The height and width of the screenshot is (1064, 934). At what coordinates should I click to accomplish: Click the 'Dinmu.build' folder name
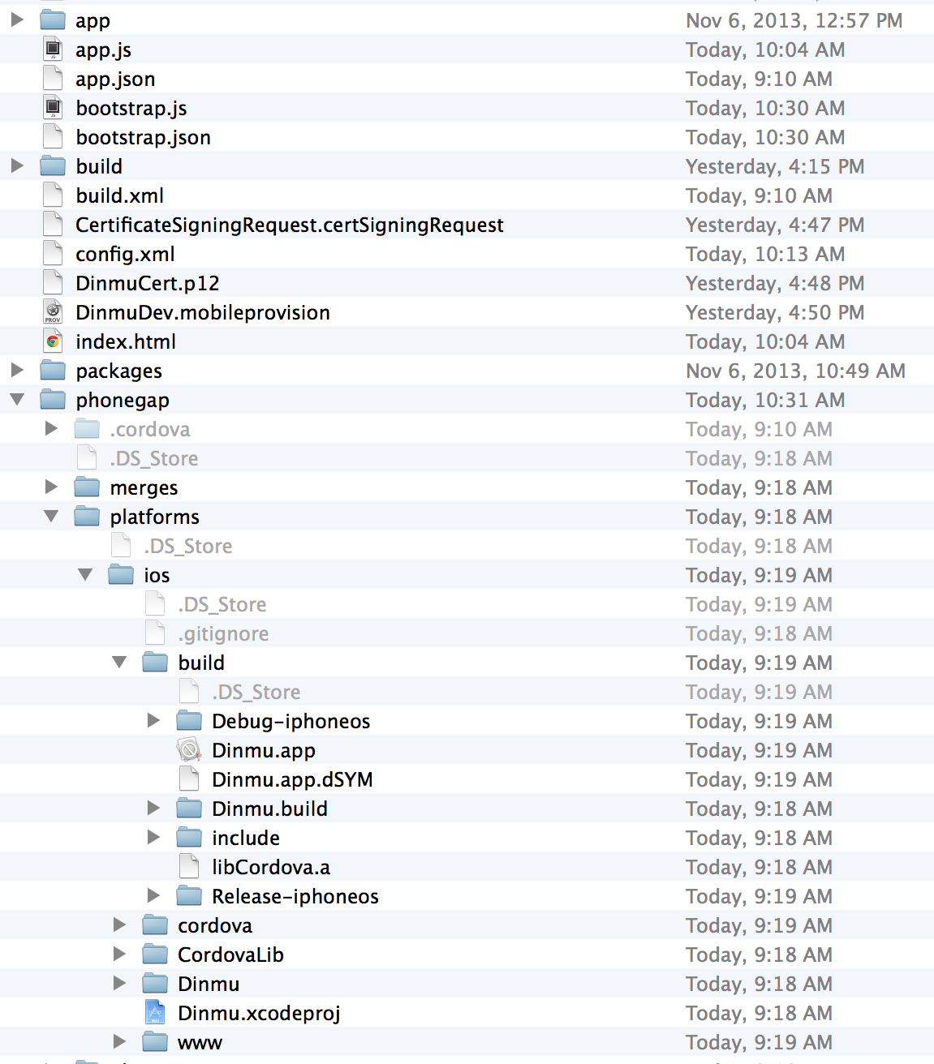(270, 809)
